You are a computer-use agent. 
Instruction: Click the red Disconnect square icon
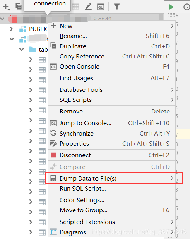coord(53,155)
